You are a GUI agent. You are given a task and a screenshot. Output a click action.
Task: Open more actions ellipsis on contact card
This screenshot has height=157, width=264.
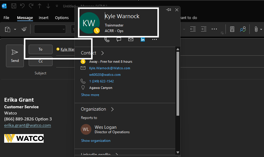154,40
